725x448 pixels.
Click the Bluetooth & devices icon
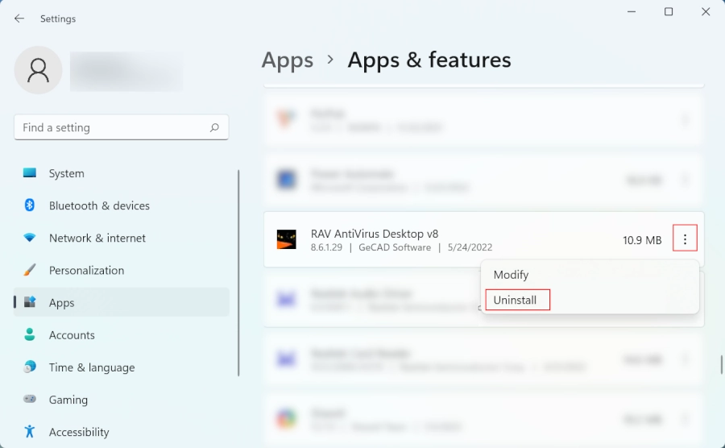[30, 205]
